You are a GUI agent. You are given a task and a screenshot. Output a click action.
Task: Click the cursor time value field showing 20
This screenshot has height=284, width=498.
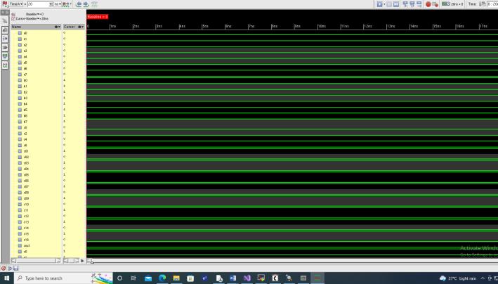point(38,4)
